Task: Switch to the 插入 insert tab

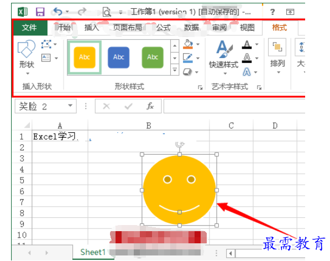Action: click(92, 28)
